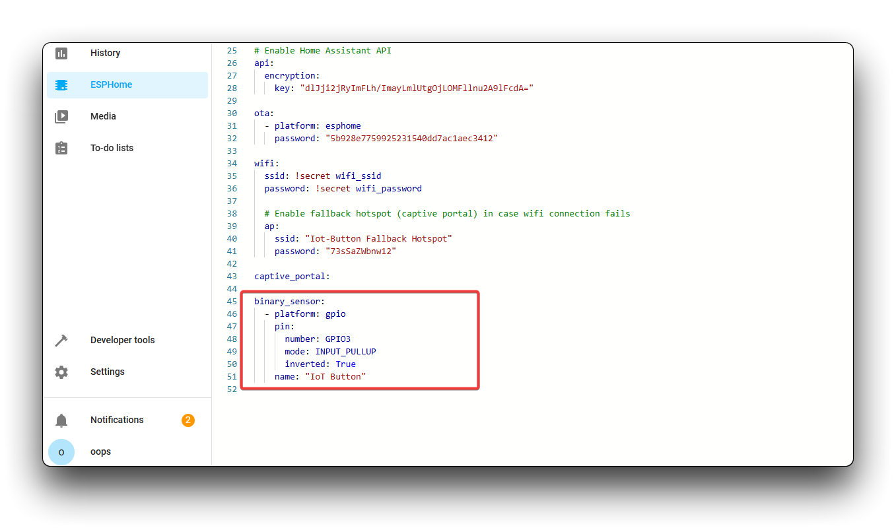Click the API encryption key string
Image resolution: width=896 pixels, height=530 pixels.
pos(417,88)
